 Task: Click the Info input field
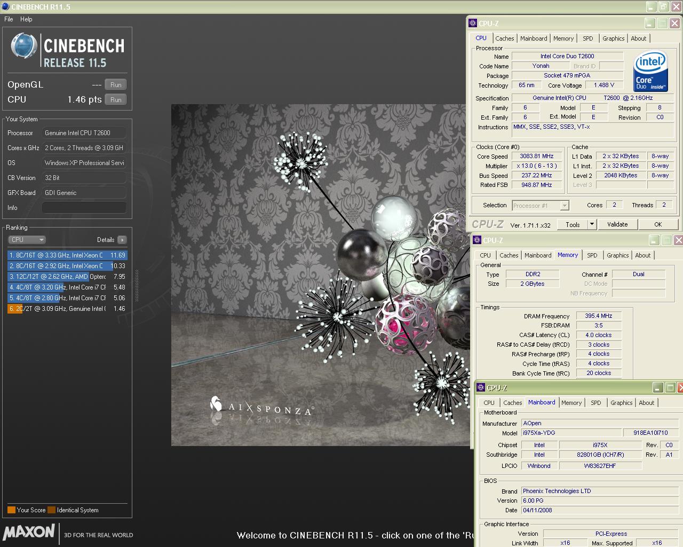tap(84, 208)
